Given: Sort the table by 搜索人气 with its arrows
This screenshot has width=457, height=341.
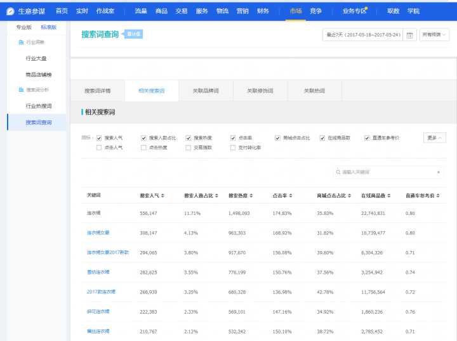Looking at the screenshot, I should 163,195.
